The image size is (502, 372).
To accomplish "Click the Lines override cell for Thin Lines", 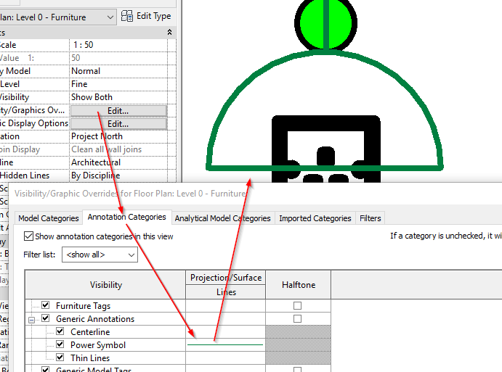I will coord(225,358).
